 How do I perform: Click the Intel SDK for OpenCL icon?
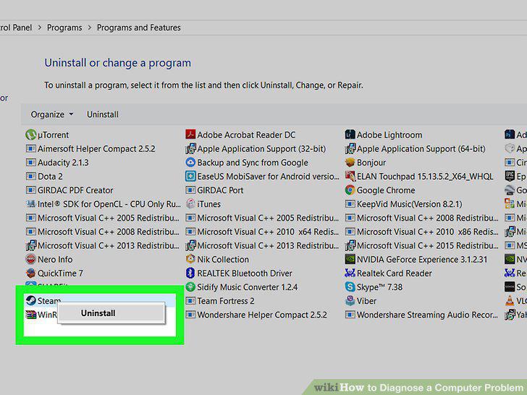point(31,204)
